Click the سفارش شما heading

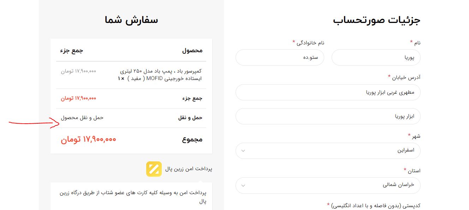(x=131, y=20)
